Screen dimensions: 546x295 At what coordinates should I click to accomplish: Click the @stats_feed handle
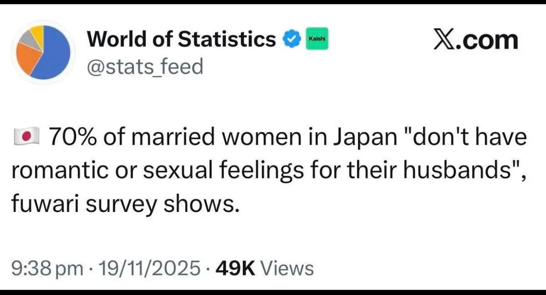[x=146, y=66]
